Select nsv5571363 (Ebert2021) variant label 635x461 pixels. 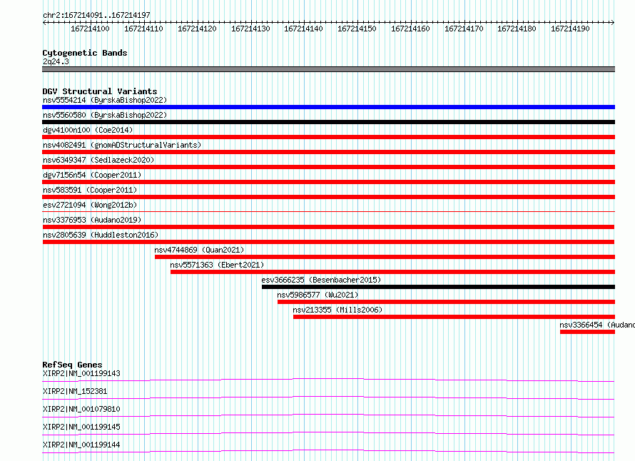coord(217,265)
